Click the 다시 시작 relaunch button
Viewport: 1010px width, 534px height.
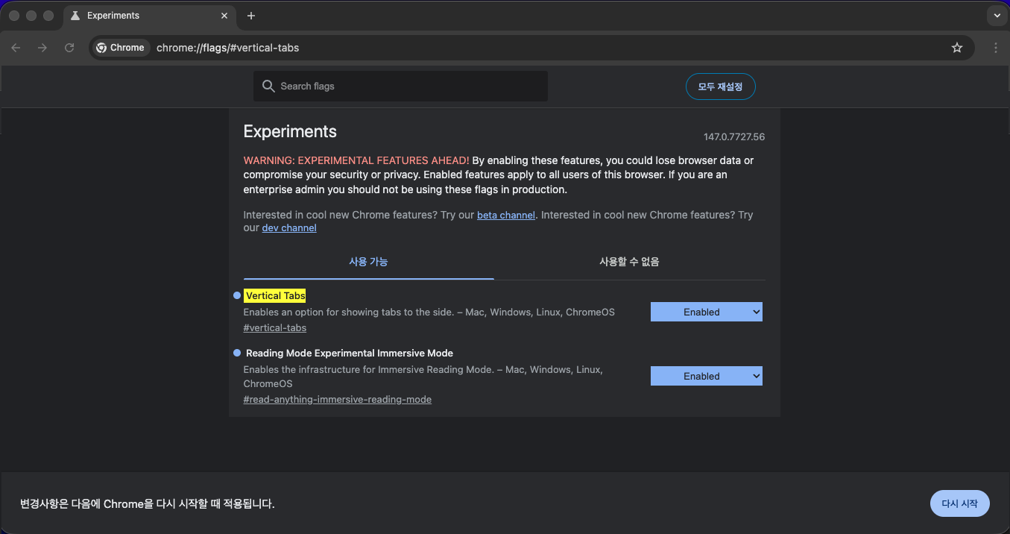[959, 503]
